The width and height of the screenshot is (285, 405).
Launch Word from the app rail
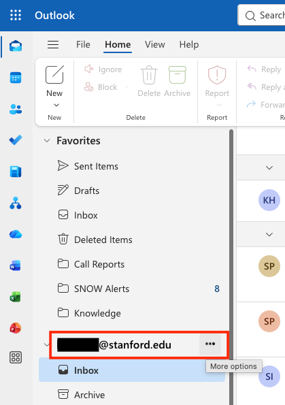[x=16, y=265]
